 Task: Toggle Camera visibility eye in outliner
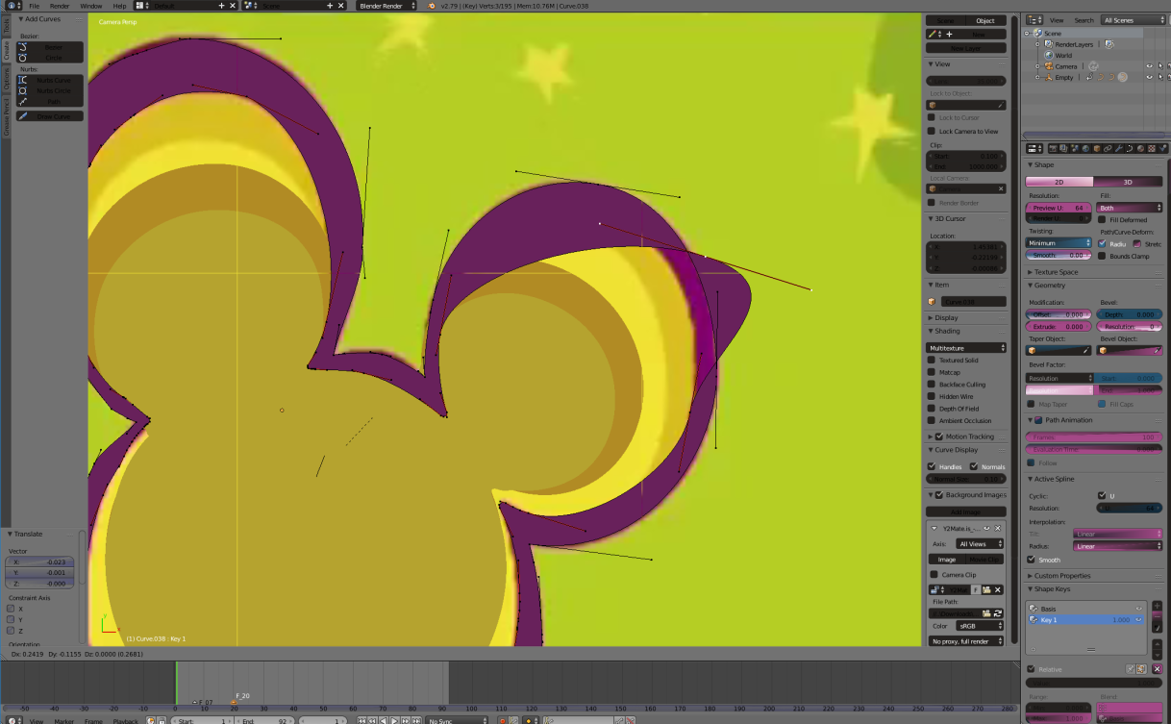pyautogui.click(x=1148, y=66)
